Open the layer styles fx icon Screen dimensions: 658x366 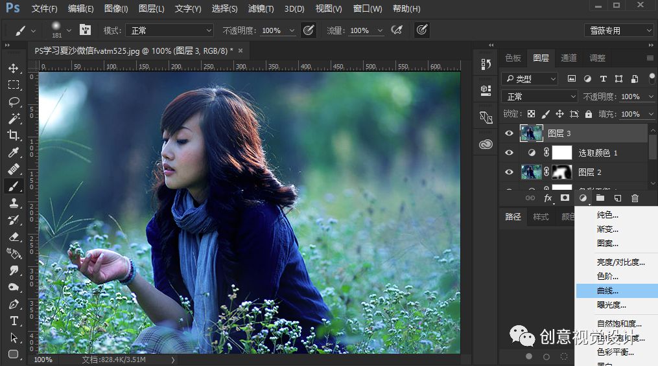548,198
